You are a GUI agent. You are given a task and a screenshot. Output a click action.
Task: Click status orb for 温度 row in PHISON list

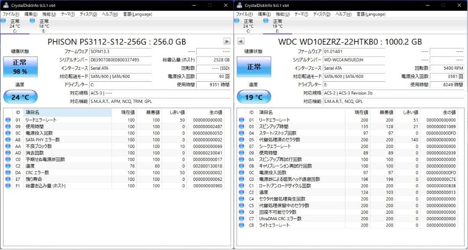[8, 166]
